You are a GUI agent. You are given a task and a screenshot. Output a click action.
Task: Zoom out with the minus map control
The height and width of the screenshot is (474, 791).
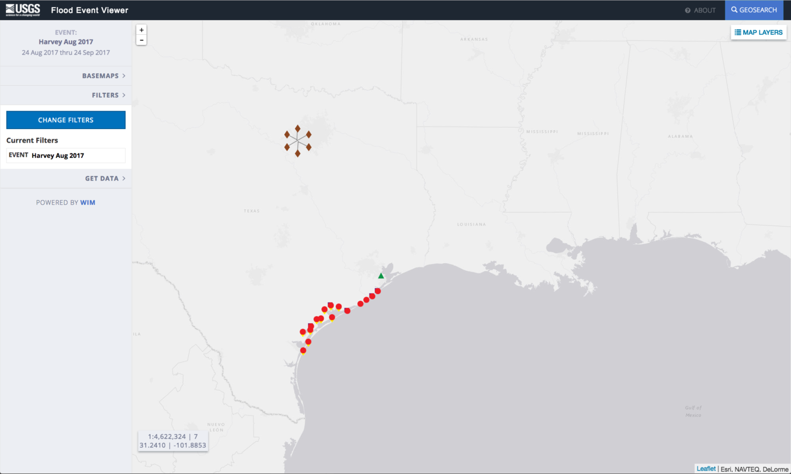(142, 40)
